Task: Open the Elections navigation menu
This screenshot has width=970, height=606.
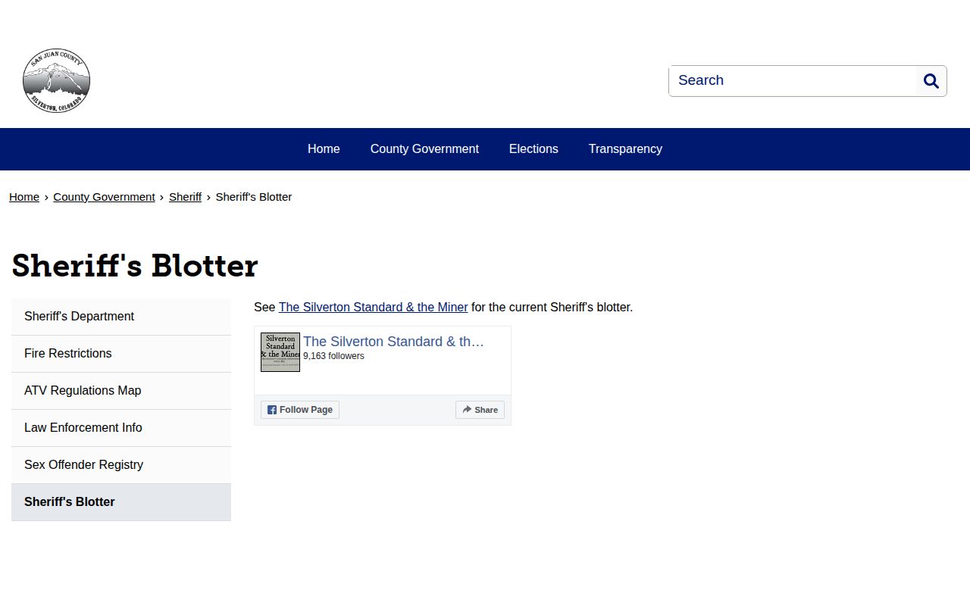Action: click(533, 149)
